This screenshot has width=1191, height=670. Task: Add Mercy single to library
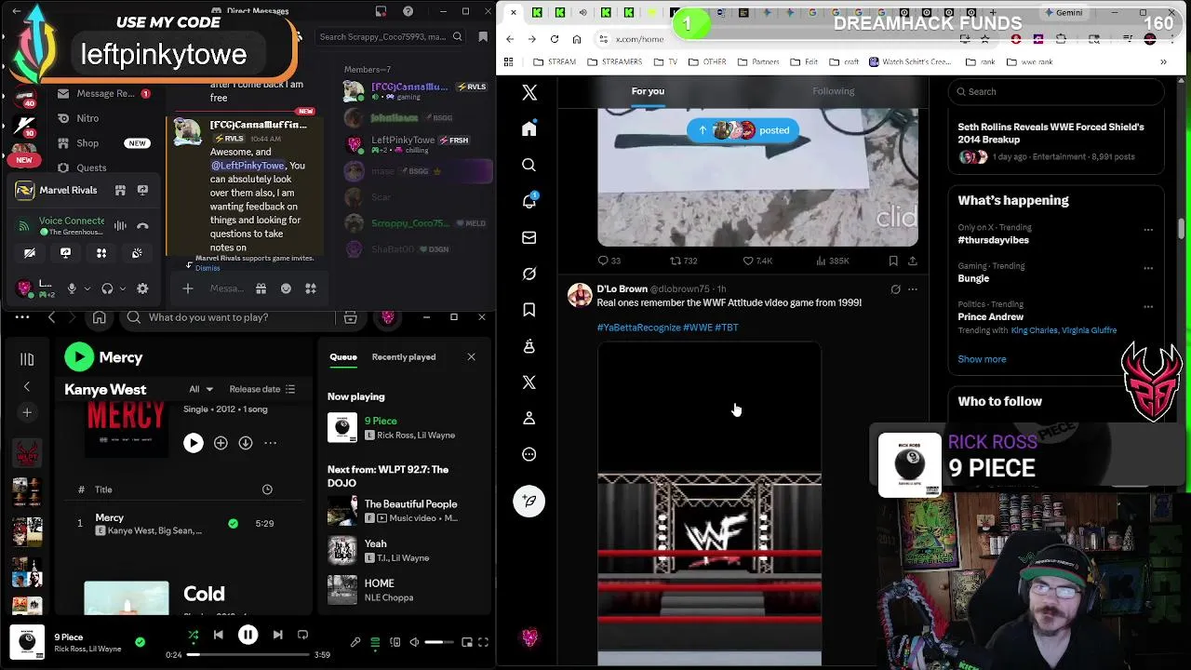coord(221,443)
